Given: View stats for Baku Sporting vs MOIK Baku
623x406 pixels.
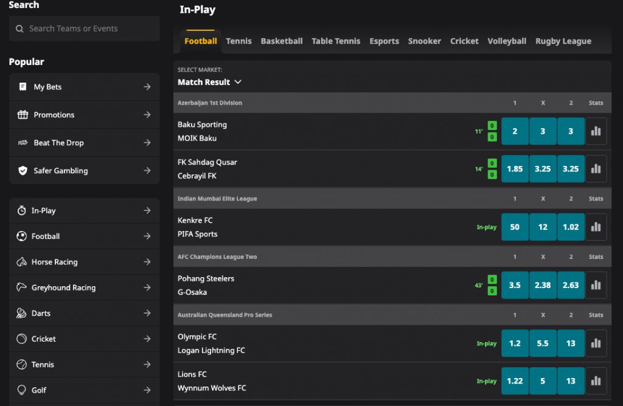Looking at the screenshot, I should (x=596, y=131).
